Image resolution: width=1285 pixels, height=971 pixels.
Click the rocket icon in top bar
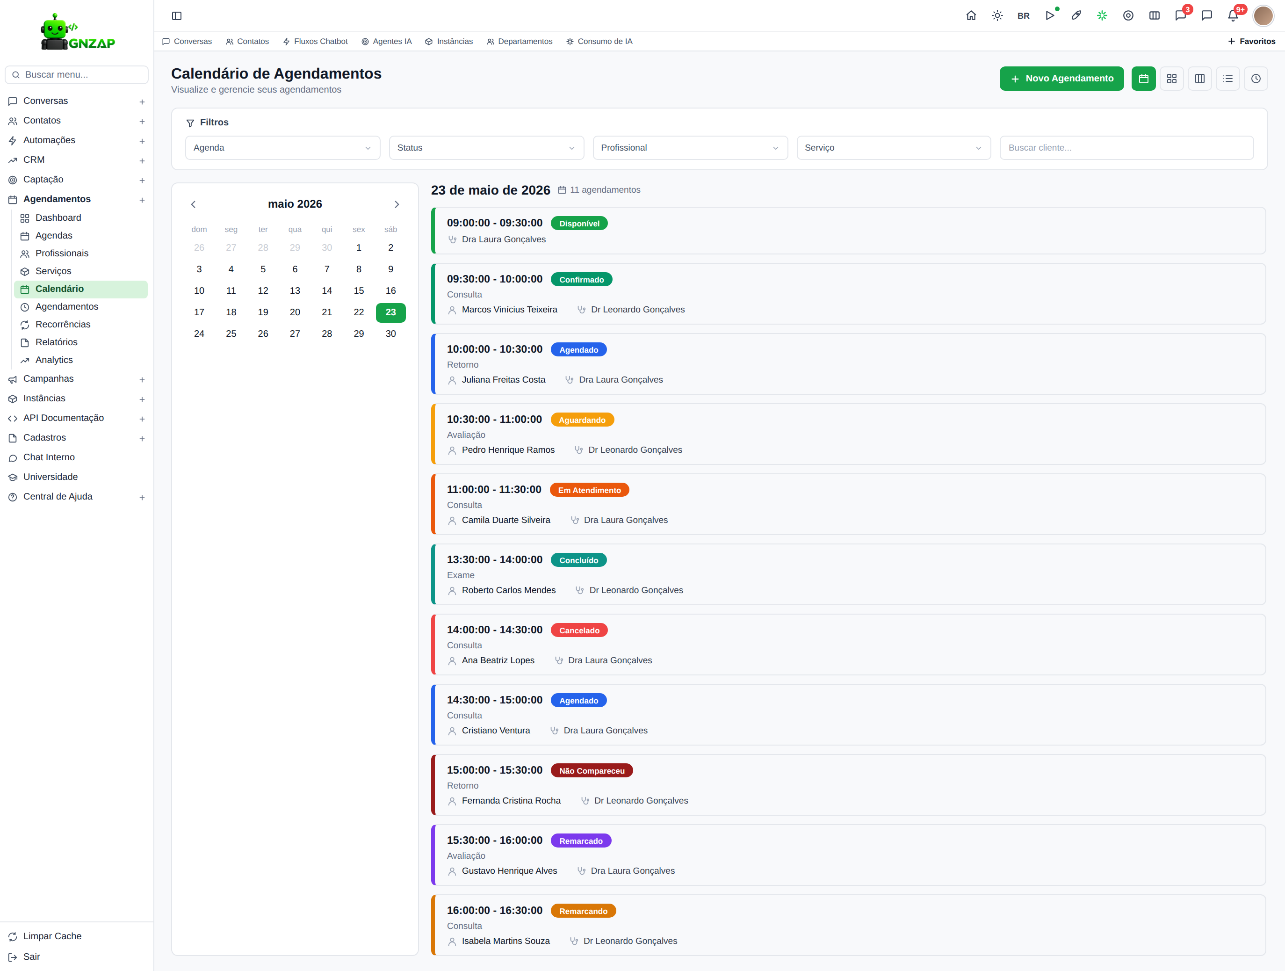click(1076, 16)
